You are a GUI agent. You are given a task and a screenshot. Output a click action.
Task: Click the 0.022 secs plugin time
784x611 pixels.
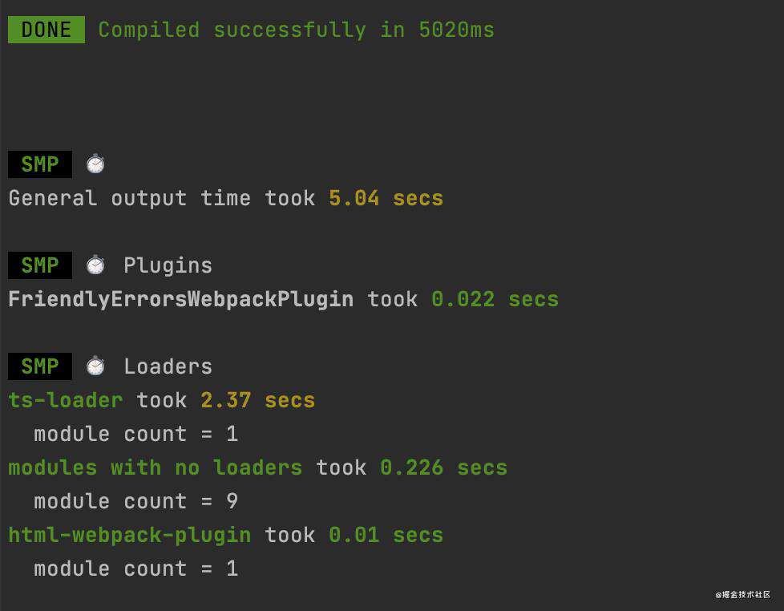pyautogui.click(x=495, y=300)
